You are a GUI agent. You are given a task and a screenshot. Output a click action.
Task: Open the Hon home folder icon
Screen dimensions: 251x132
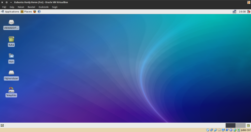(x=11, y=56)
